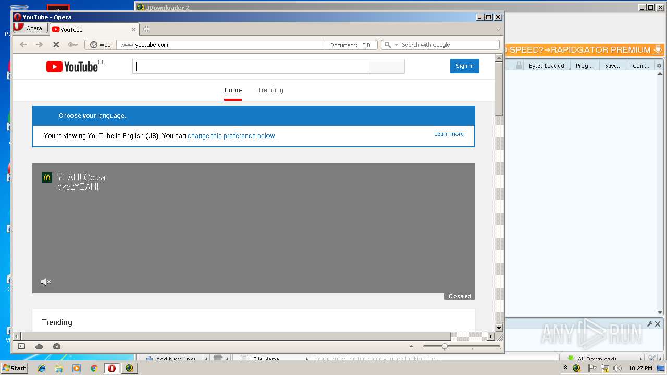Click the 10:27 PM clock
667x375 pixels.
640,368
